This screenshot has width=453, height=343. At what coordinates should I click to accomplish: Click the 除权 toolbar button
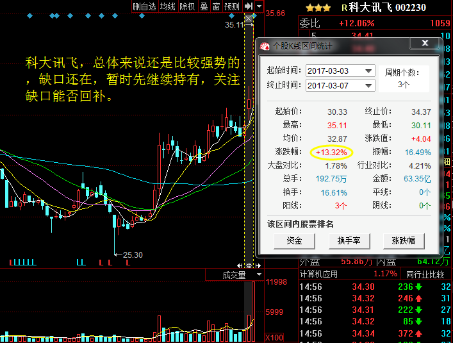coord(187,6)
